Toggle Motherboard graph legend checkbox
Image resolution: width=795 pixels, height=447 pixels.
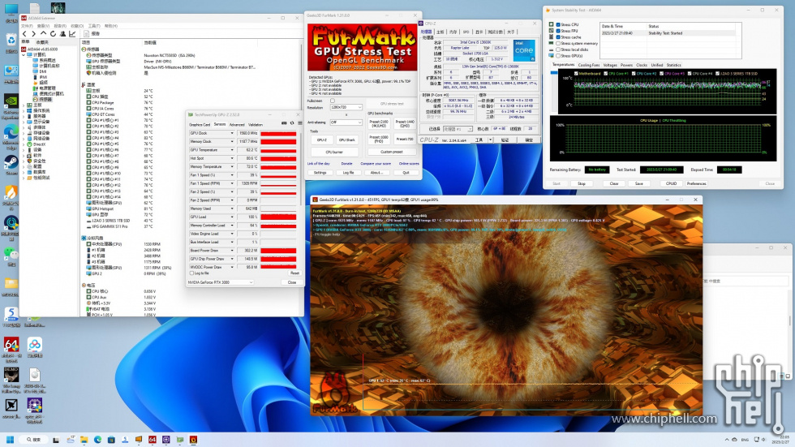tap(576, 74)
